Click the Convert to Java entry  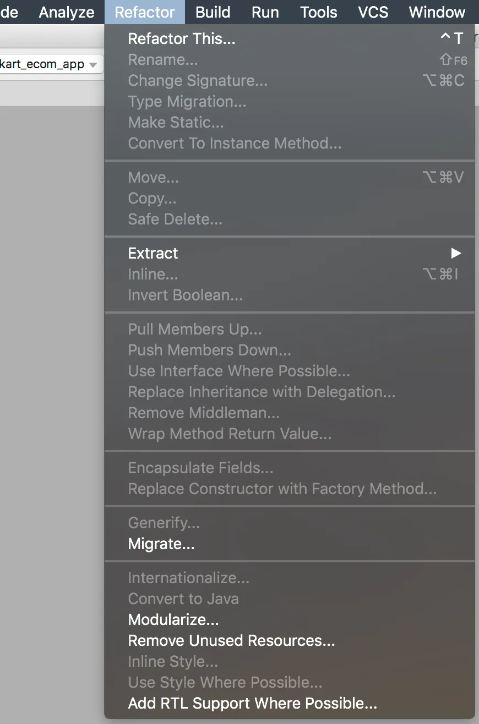coord(183,599)
